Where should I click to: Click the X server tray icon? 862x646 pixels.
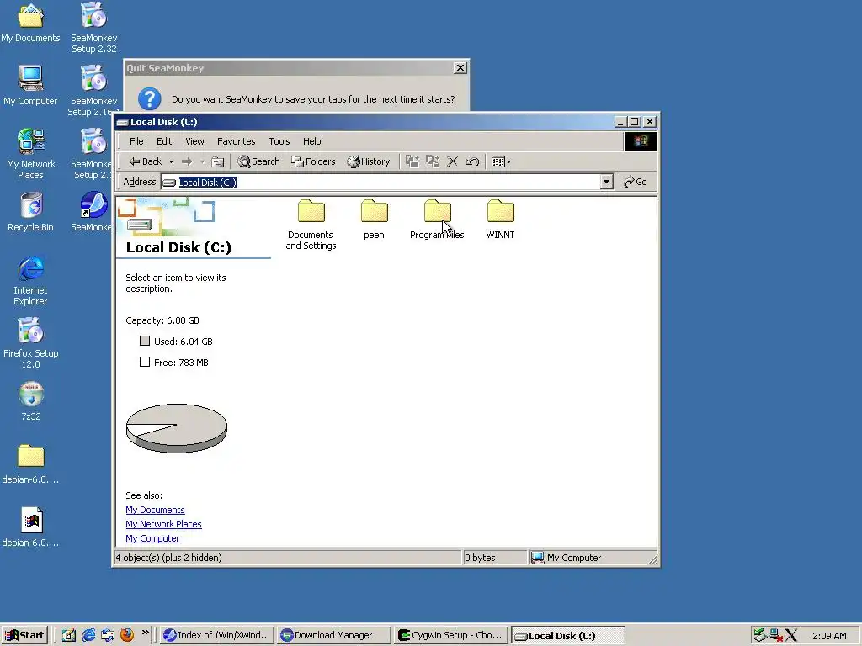click(x=791, y=635)
